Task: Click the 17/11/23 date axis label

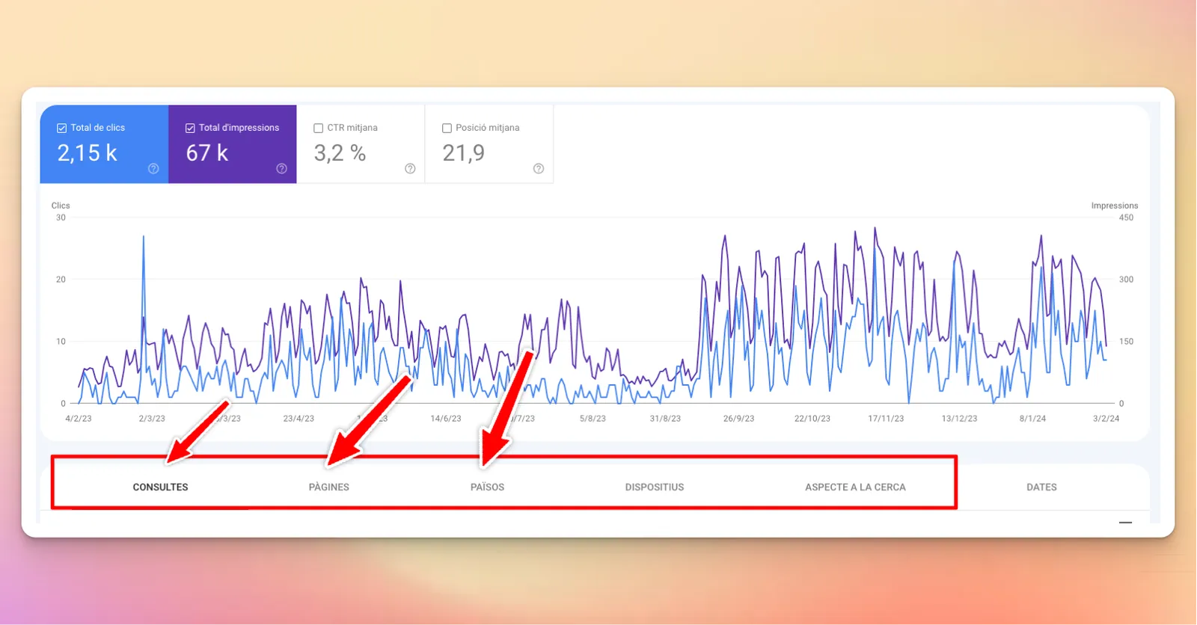Action: coord(886,419)
